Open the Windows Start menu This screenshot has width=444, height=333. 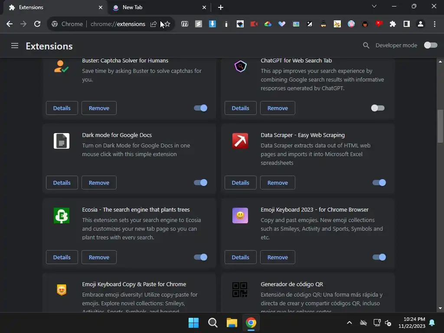pyautogui.click(x=194, y=323)
